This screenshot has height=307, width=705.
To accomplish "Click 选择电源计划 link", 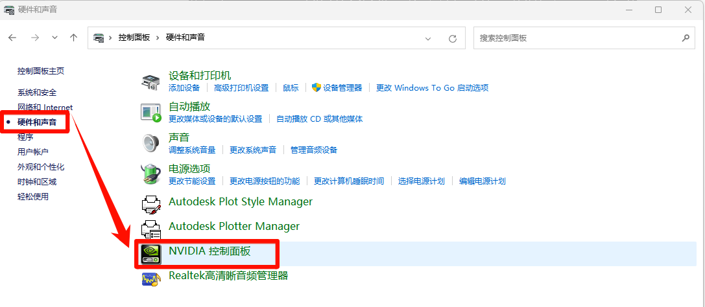I will (x=422, y=181).
